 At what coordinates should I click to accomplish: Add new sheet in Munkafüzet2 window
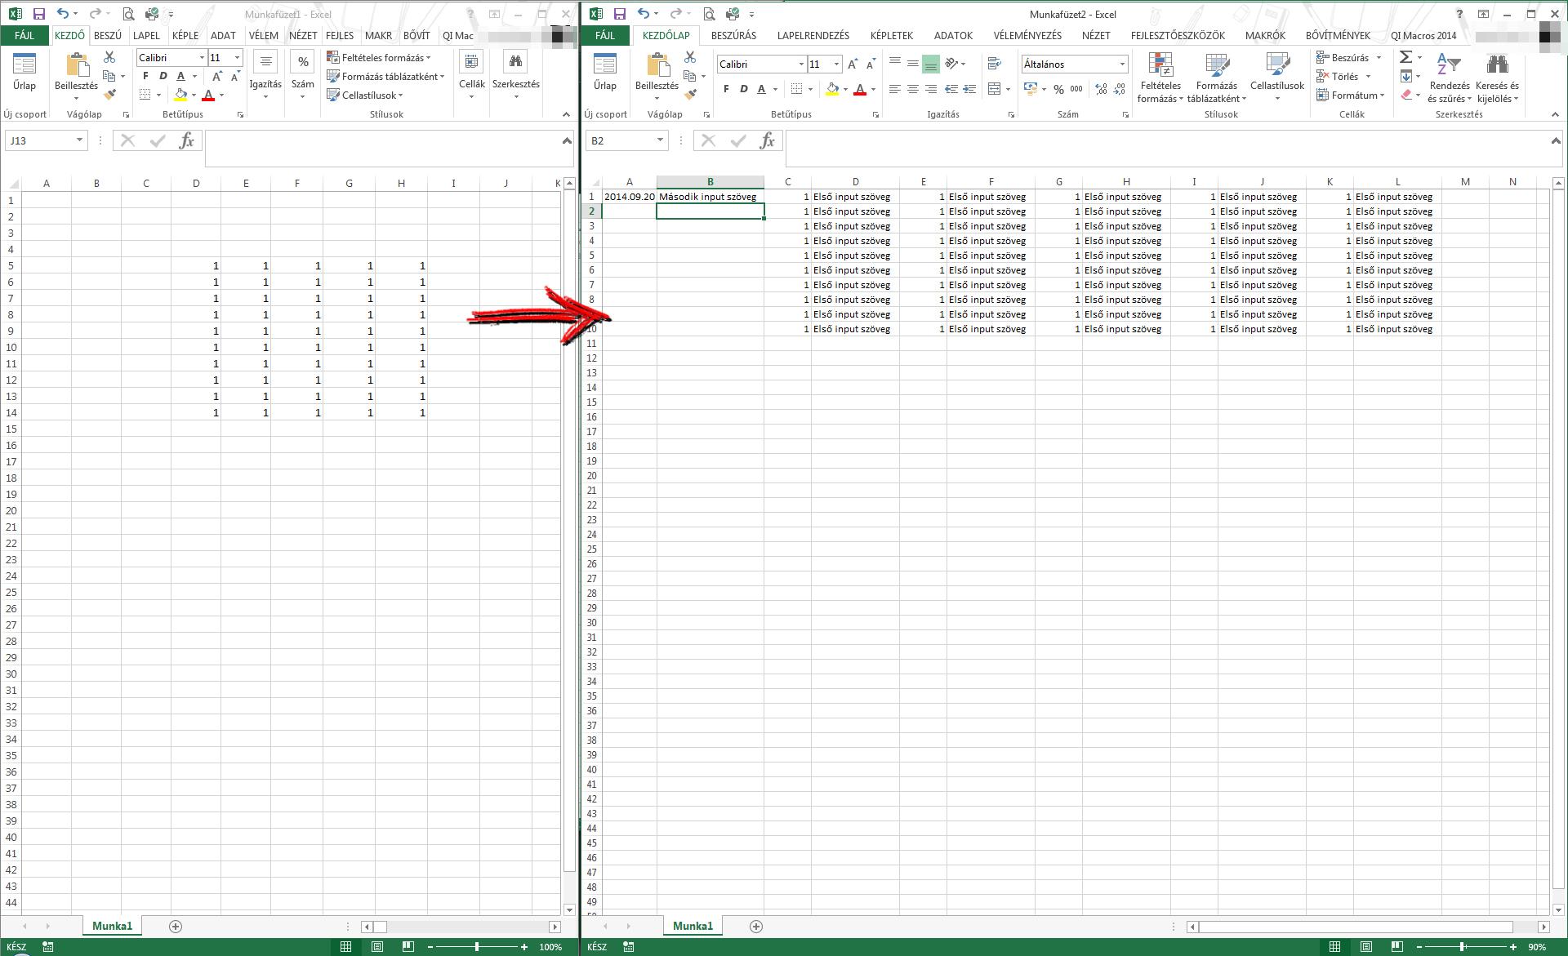point(756,926)
